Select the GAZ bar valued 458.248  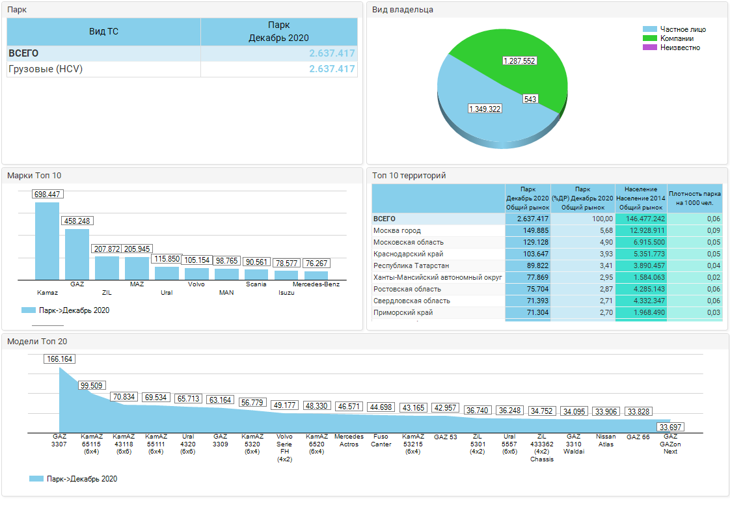point(77,254)
